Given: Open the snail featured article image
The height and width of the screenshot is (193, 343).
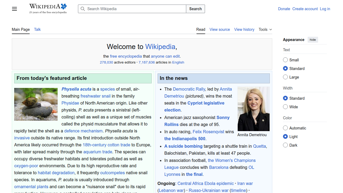Looking at the screenshot, I should [x=36, y=104].
